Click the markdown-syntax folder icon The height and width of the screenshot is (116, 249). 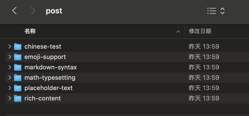(18, 67)
